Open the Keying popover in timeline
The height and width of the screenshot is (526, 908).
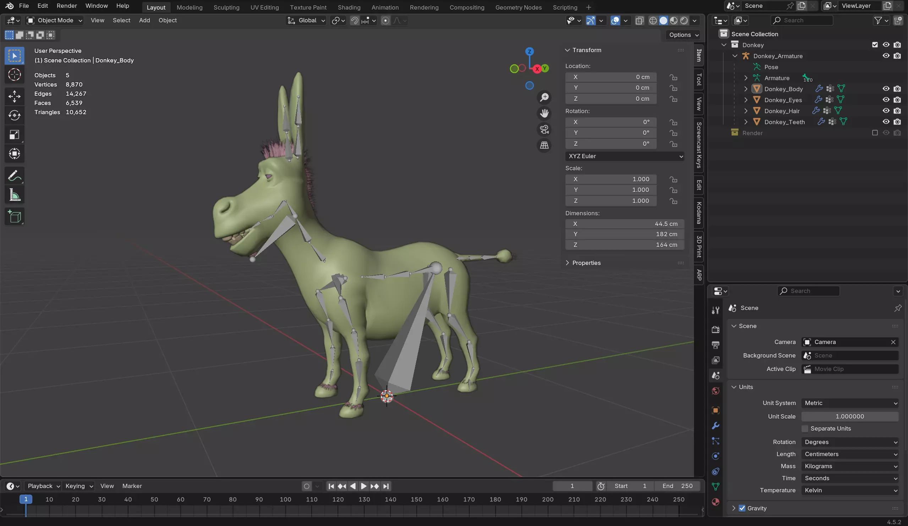tap(79, 486)
